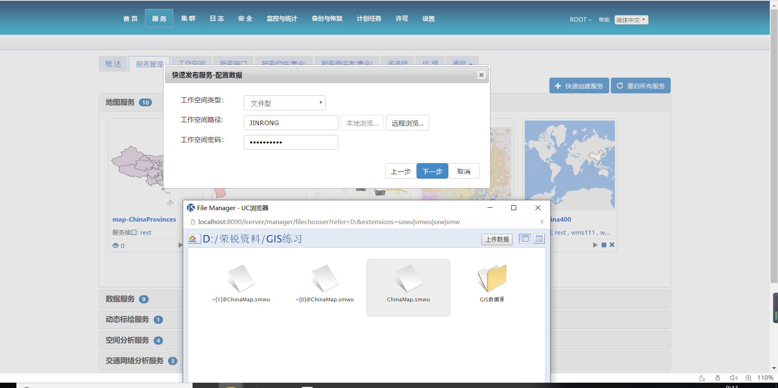Image resolution: width=778 pixels, height=388 pixels.
Task: Switch File Manager to thumbnail view
Action: [525, 238]
